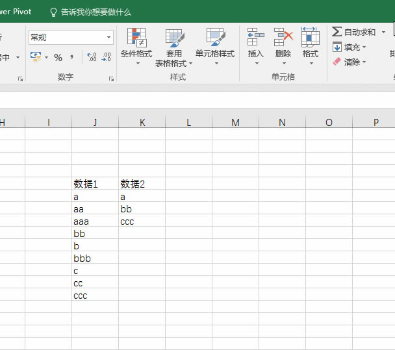Click the Format cells (格式) icon
This screenshot has width=395, height=350.
pyautogui.click(x=311, y=37)
